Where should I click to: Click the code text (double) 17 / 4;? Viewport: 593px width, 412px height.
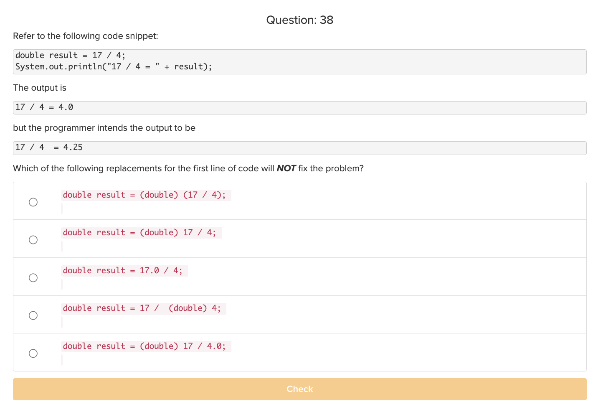[x=141, y=232]
